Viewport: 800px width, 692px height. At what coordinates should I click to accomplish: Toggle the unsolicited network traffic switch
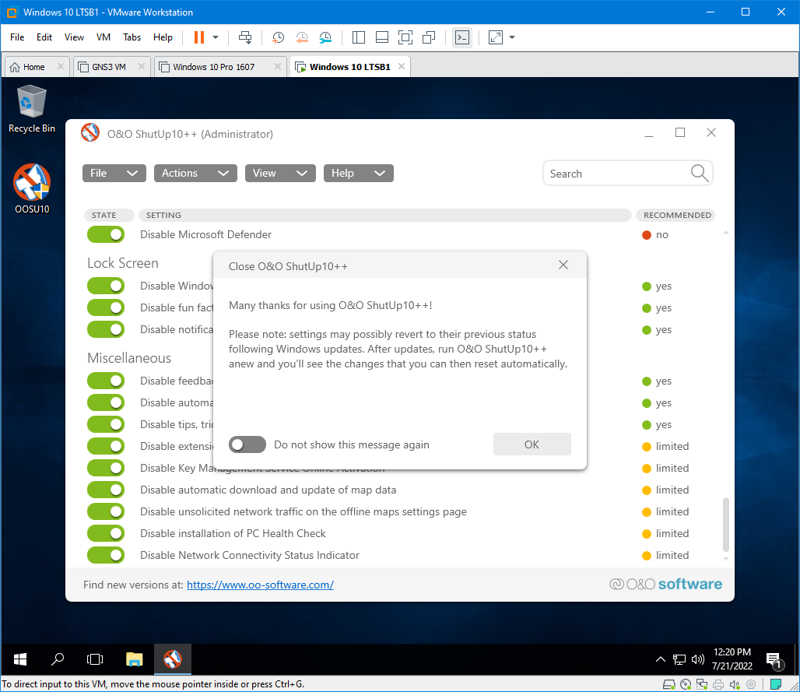106,512
